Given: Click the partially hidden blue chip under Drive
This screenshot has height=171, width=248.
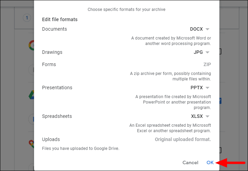Looking at the screenshot, I should [32, 119].
